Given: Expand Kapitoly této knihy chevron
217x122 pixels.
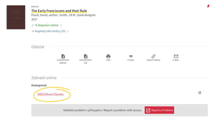Looking at the screenshot, I should tap(68, 31).
